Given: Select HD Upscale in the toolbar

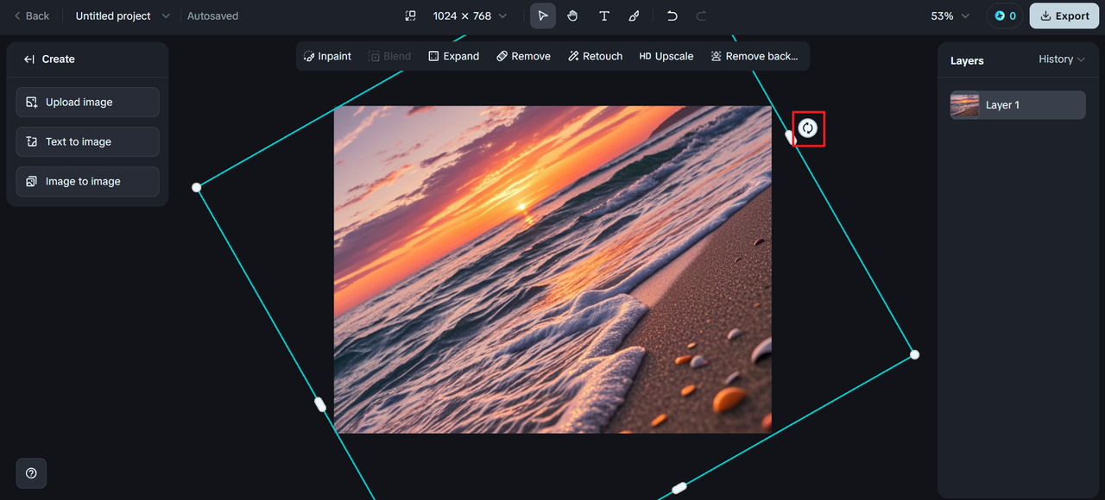Looking at the screenshot, I should (666, 56).
